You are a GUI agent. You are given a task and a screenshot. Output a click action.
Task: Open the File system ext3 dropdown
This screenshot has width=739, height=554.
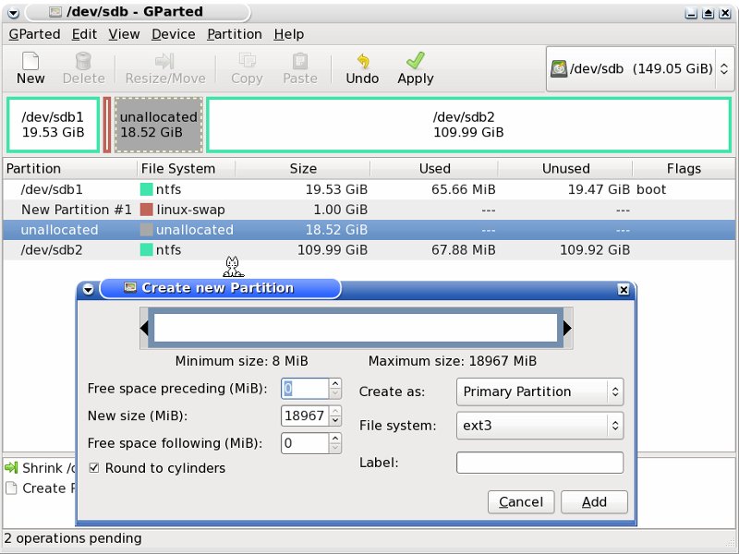(539, 426)
